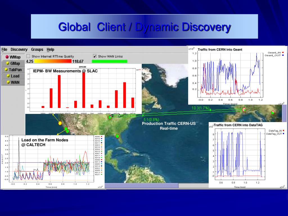Click the DataTag_IN legend entry

(276, 131)
